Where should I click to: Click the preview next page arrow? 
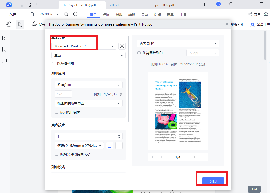[194, 157]
